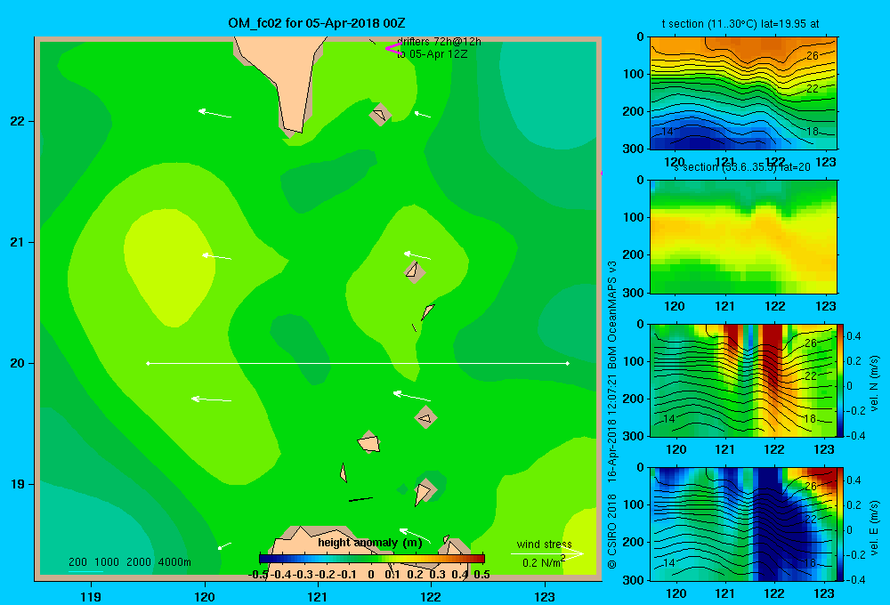Click the 's section (33.6..35.5) lat=20' title
890x605 pixels.
[x=742, y=167]
